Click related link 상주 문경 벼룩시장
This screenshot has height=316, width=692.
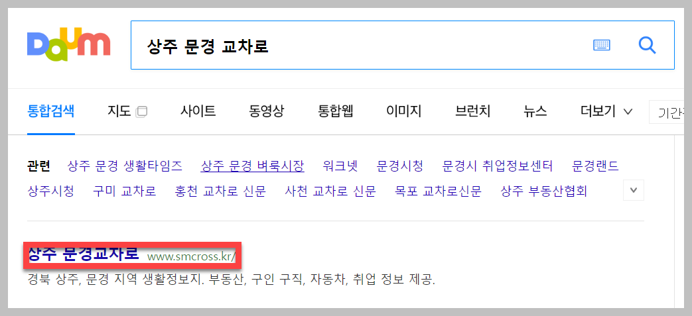tap(252, 166)
